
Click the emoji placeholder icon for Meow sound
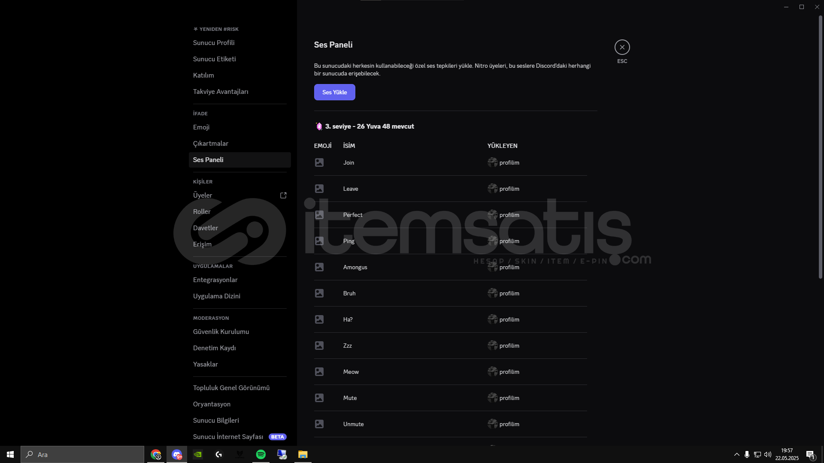319,372
